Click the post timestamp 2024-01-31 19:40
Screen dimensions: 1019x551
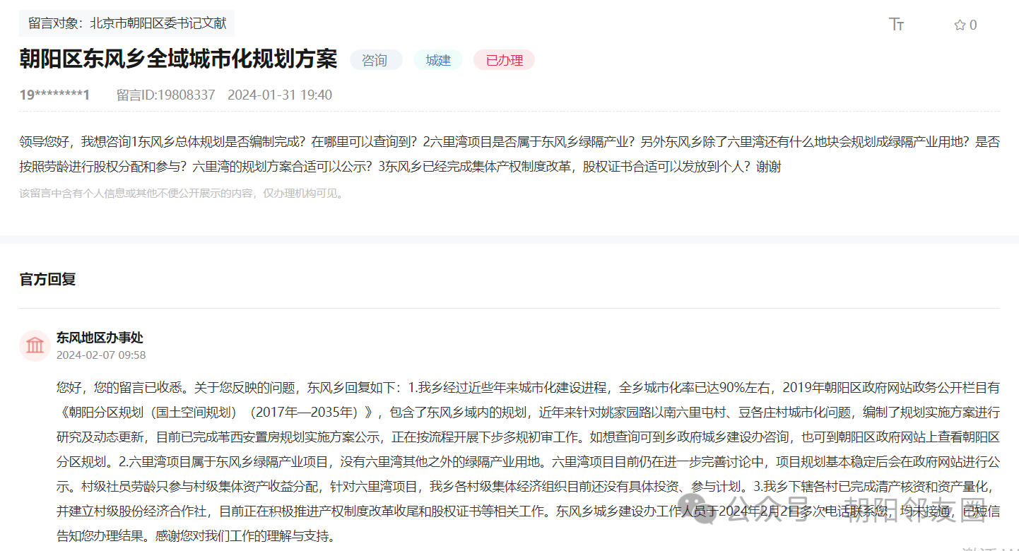pyautogui.click(x=279, y=95)
